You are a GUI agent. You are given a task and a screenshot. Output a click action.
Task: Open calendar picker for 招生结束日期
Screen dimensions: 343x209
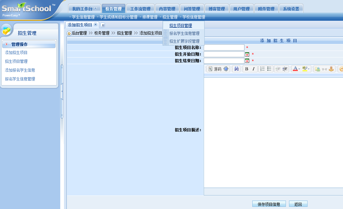click(x=247, y=61)
